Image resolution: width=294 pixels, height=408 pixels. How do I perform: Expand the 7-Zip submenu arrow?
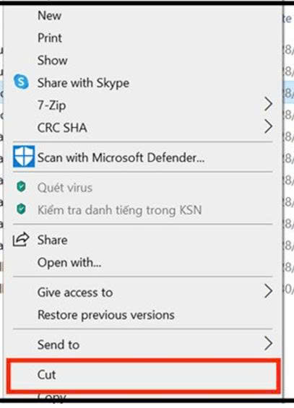pos(268,104)
